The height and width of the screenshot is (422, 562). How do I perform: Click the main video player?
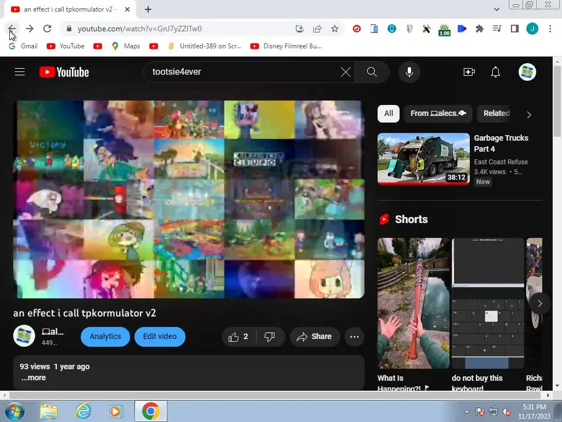tap(189, 199)
